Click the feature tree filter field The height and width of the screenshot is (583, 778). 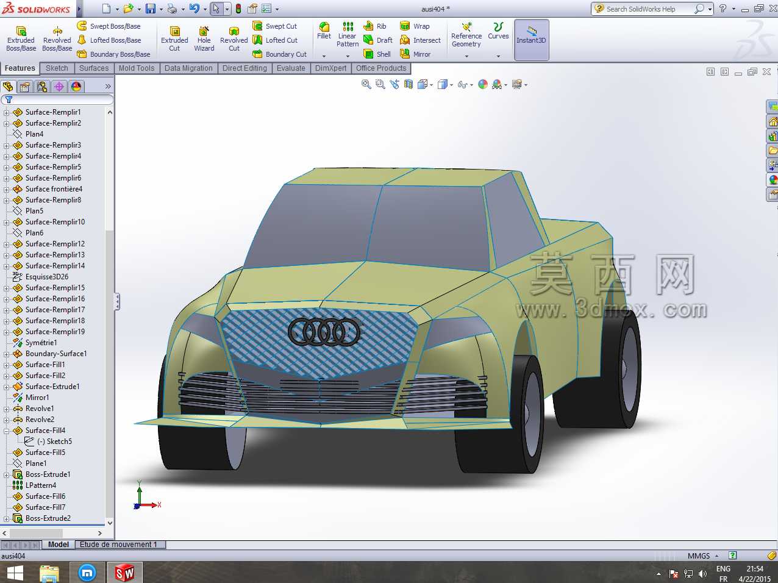[x=57, y=99]
